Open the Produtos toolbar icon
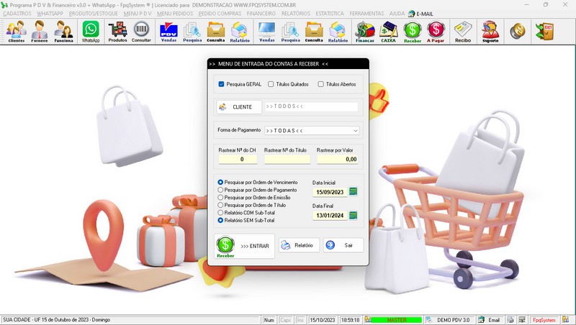 pos(117,32)
